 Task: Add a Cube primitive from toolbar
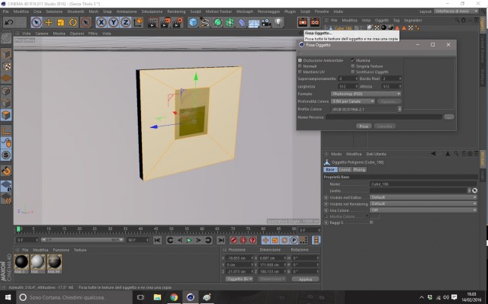click(193, 22)
